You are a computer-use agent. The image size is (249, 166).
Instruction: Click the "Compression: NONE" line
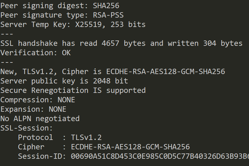pyautogui.click(x=37, y=100)
